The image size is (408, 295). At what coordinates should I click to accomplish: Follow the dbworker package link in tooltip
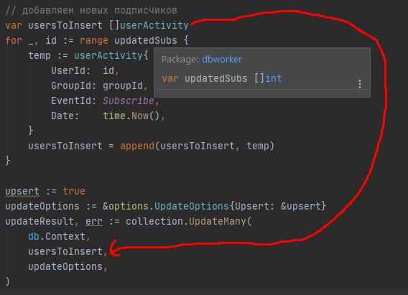pos(222,60)
